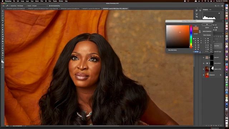Select the Clone Stamp tool
This screenshot has height=129, width=229.
[3, 30]
